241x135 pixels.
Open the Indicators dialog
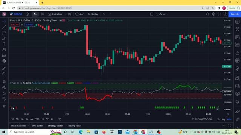point(55,14)
